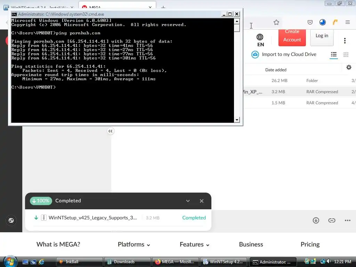Expand the Platforms dropdown menu

coord(134,244)
